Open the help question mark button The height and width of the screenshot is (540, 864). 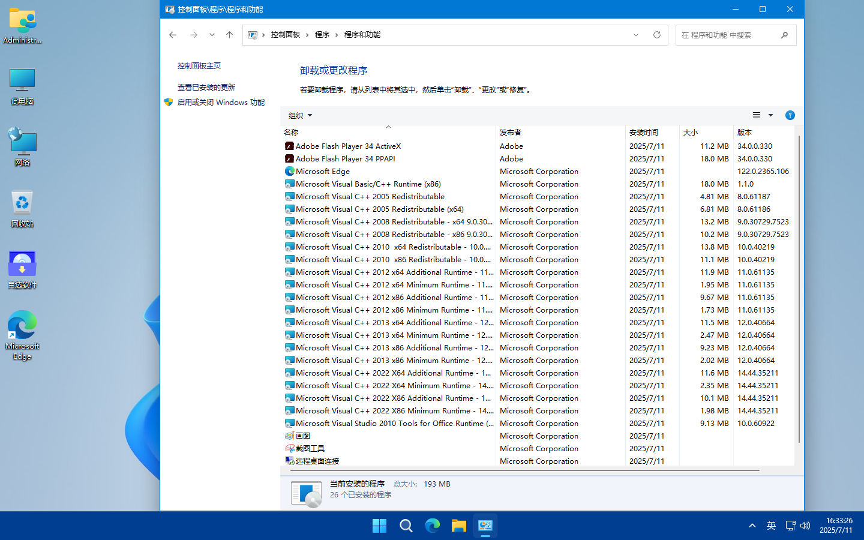[x=790, y=115]
